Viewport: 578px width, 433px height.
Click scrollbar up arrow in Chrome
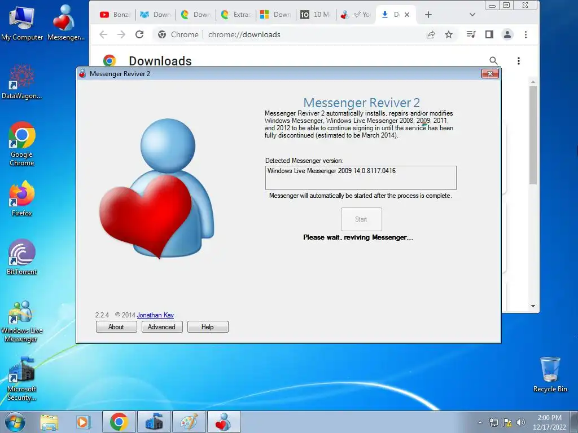(x=533, y=82)
